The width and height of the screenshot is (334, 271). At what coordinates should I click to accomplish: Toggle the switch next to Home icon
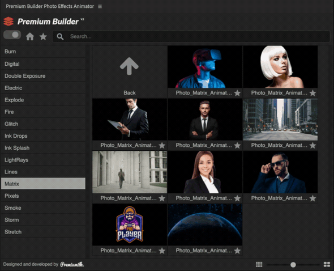tap(12, 35)
